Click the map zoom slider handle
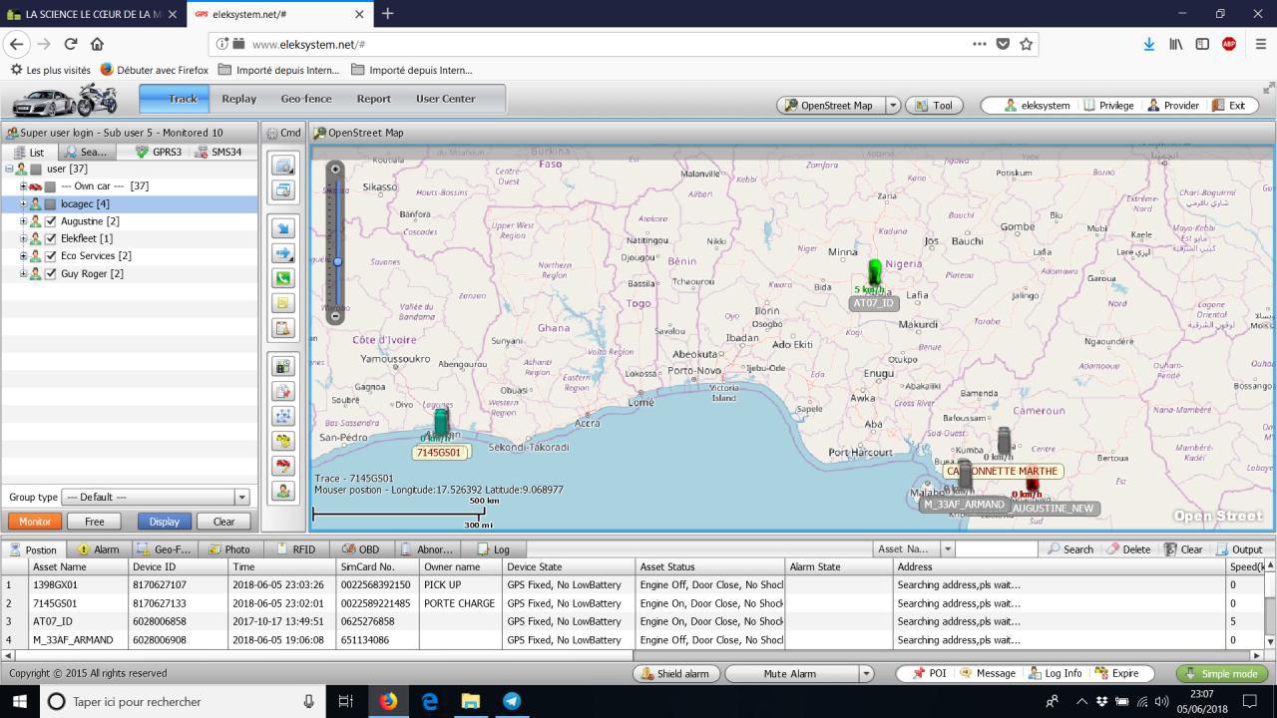The width and height of the screenshot is (1277, 718). tap(337, 262)
